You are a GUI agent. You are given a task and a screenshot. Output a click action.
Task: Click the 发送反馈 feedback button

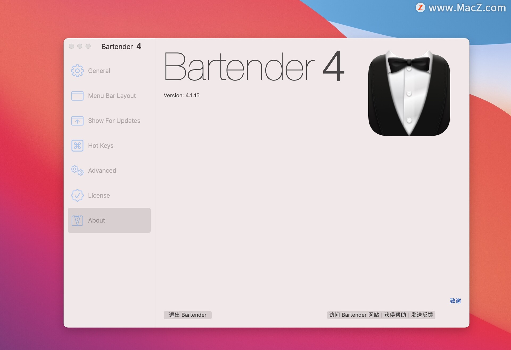point(422,315)
